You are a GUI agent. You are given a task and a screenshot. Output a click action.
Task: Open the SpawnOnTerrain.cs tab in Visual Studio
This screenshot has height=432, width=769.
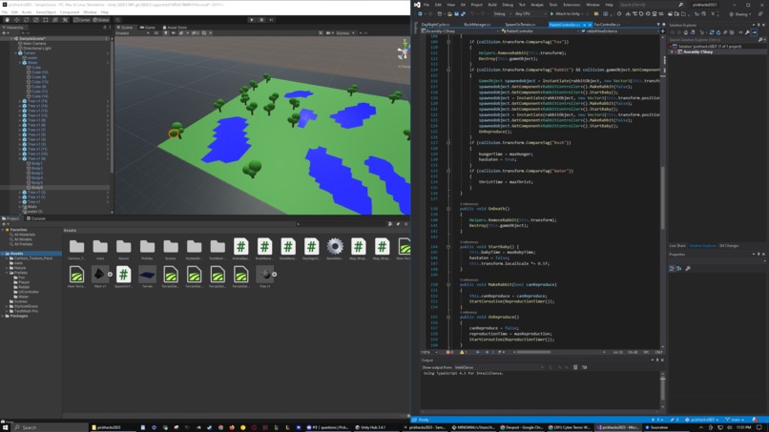tap(520, 25)
